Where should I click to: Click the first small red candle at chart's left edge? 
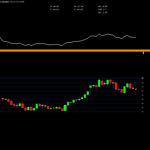pos(3,99)
